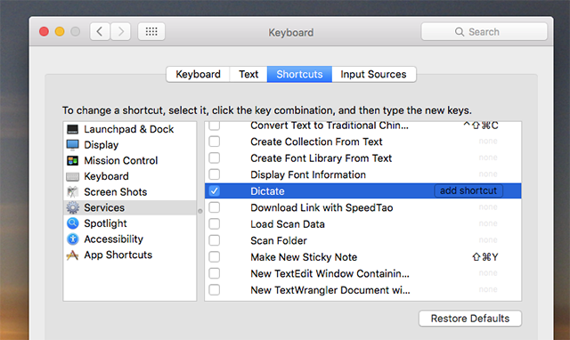Select Spotlight category

(130, 223)
